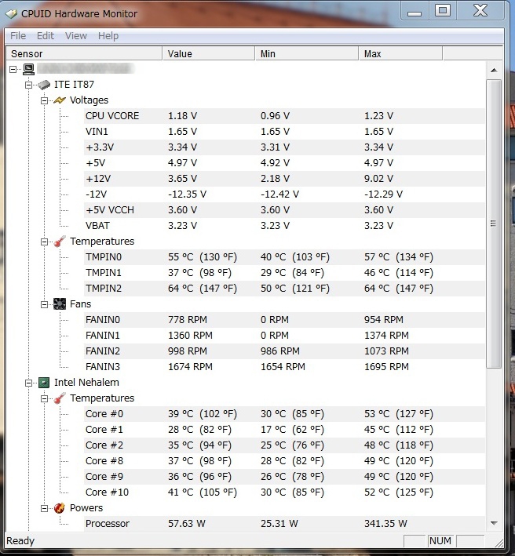Select the Processor power row

coord(284,524)
